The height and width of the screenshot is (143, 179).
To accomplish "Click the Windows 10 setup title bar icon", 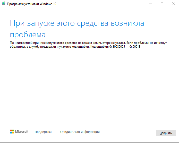I will pos(3,3).
